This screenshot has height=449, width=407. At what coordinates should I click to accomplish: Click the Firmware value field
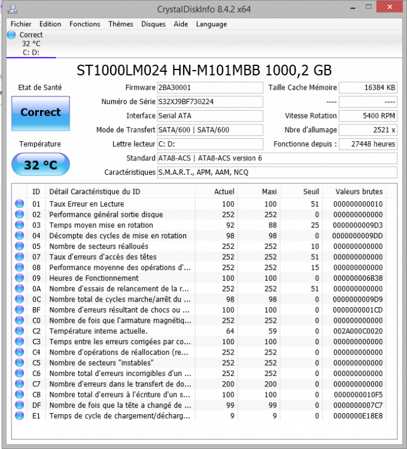[x=209, y=87]
